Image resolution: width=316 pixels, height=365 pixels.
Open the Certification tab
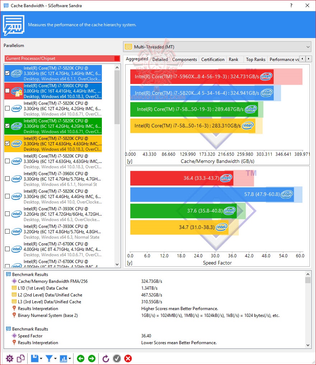coord(213,59)
